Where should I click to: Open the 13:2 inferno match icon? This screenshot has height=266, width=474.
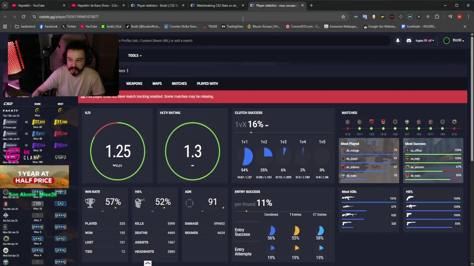(x=371, y=122)
